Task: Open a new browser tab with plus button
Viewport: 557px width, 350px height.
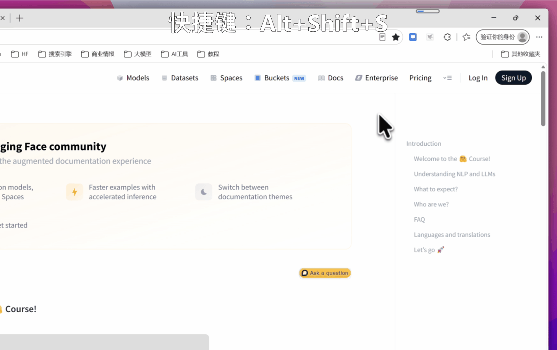Action: point(19,18)
